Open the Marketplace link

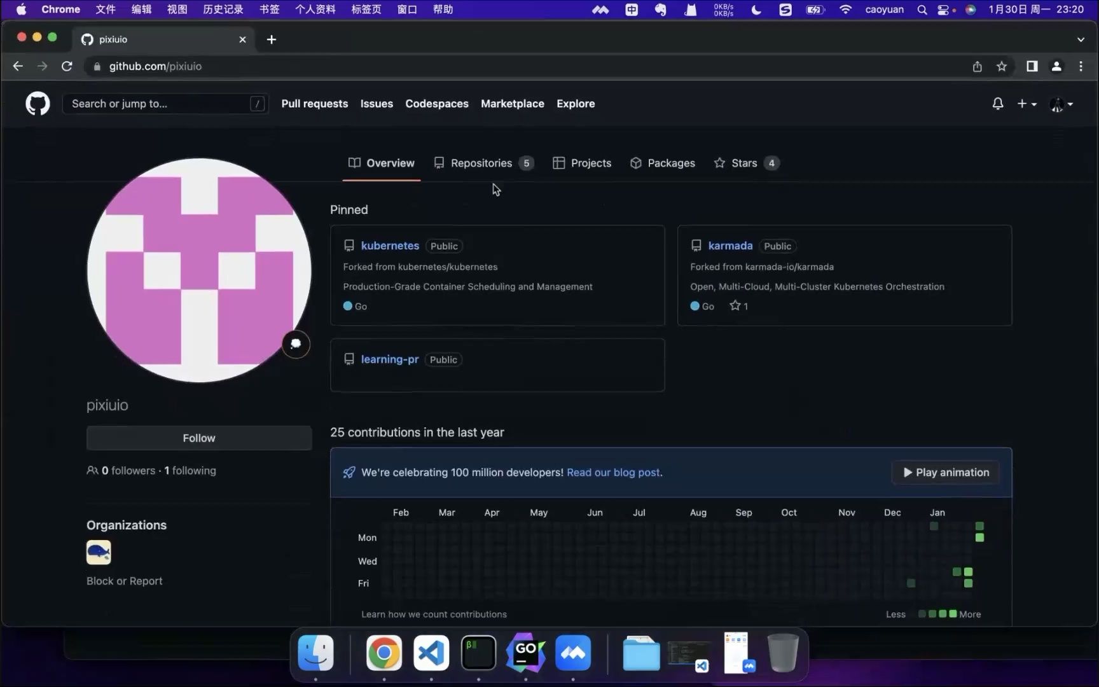tap(513, 104)
